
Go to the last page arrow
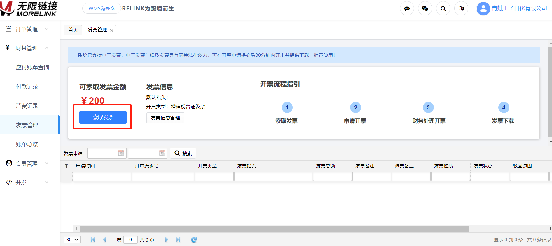tap(178, 240)
